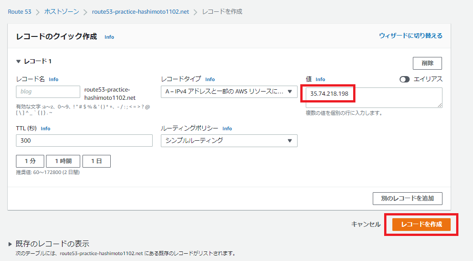The height and width of the screenshot is (261, 473).
Task: Click the TTL (秒) input field
Action: coord(84,141)
